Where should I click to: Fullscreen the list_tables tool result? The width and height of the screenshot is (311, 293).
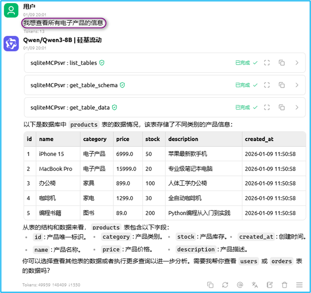click(x=267, y=63)
